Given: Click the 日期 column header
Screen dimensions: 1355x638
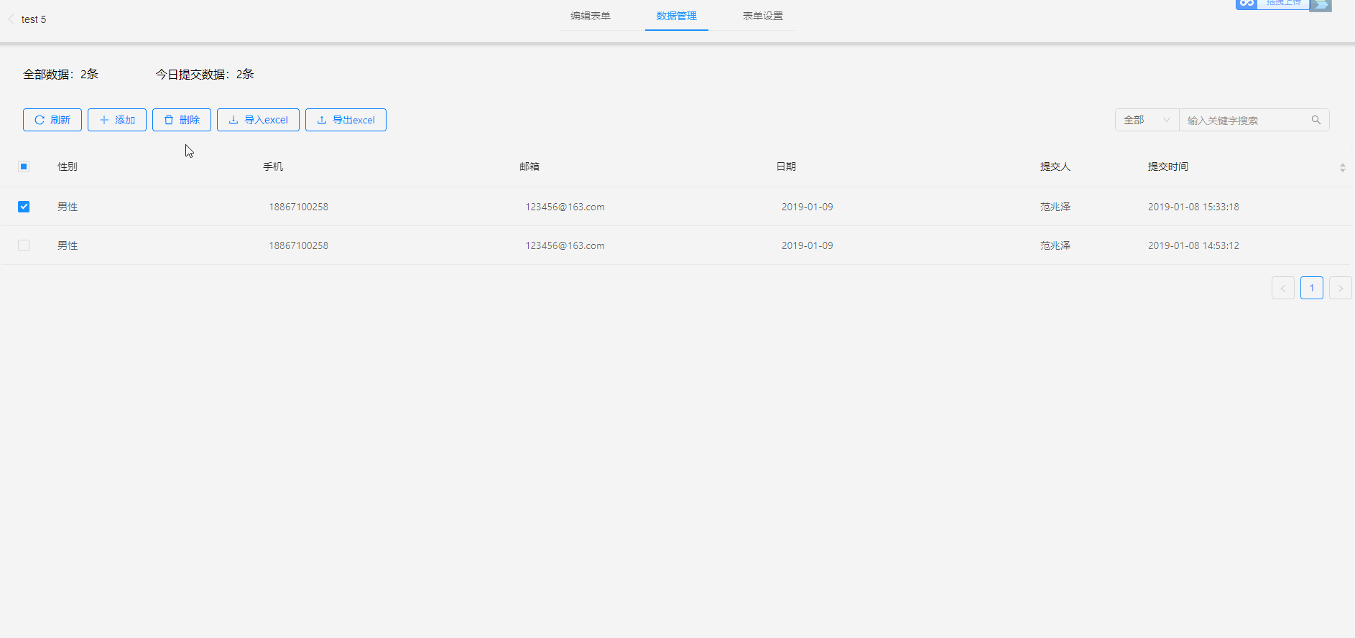Looking at the screenshot, I should (x=786, y=166).
